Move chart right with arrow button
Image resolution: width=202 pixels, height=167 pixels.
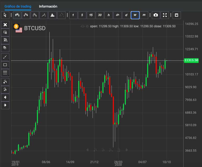tap(5, 105)
